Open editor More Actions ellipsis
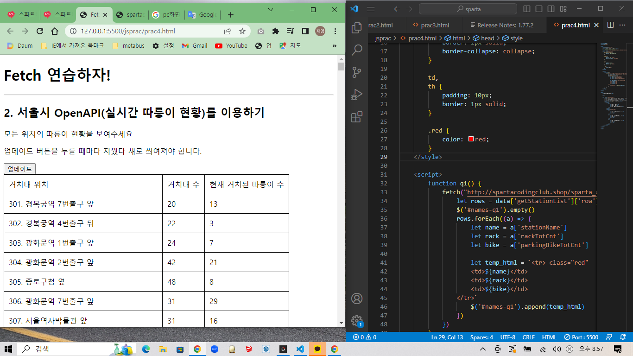This screenshot has height=356, width=633. pos(623,25)
